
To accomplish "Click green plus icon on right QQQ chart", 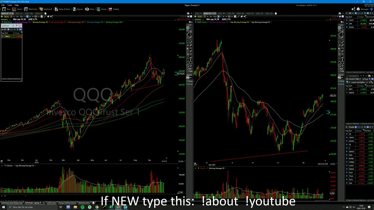I will pos(195,16).
